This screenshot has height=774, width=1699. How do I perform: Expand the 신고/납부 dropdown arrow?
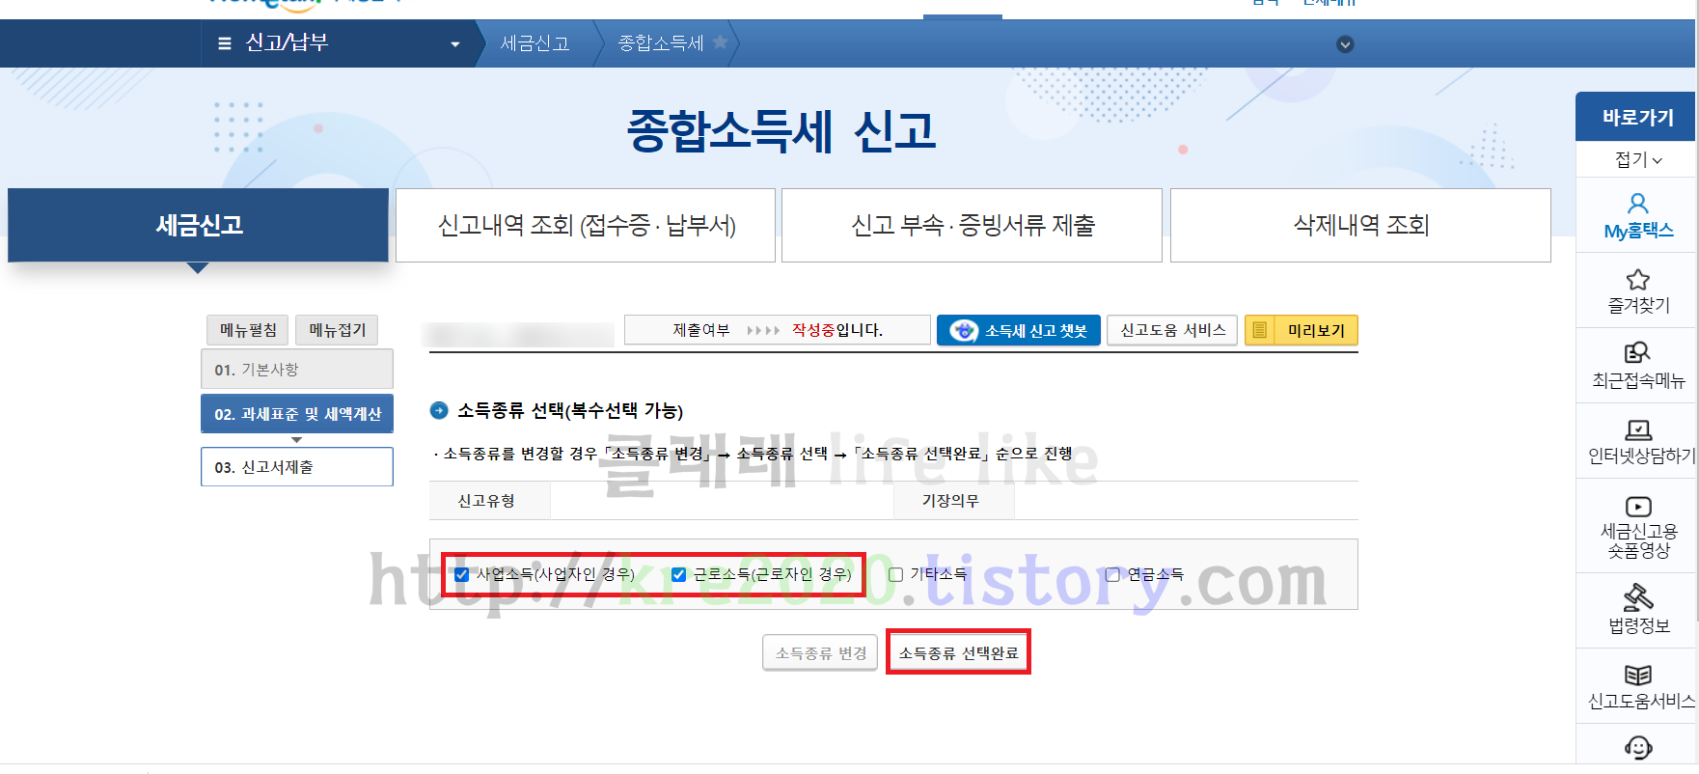coord(455,44)
